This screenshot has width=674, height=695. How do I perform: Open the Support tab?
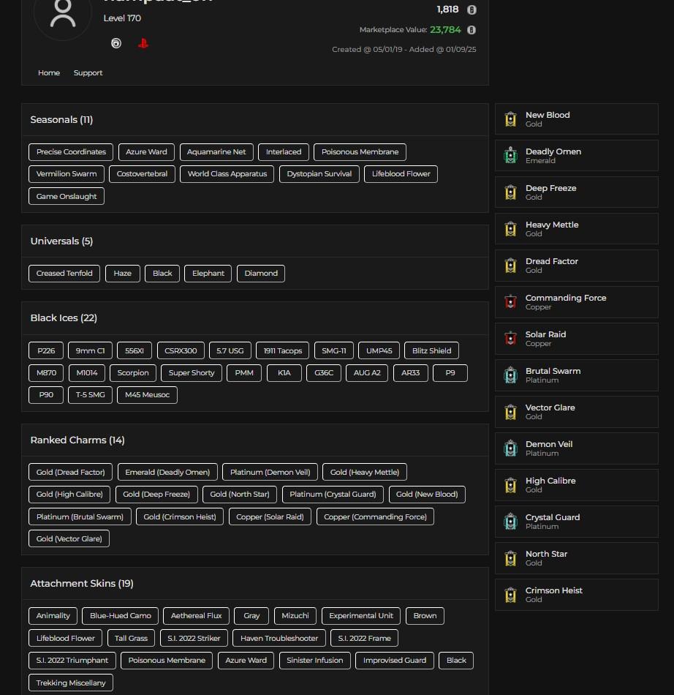(x=88, y=73)
